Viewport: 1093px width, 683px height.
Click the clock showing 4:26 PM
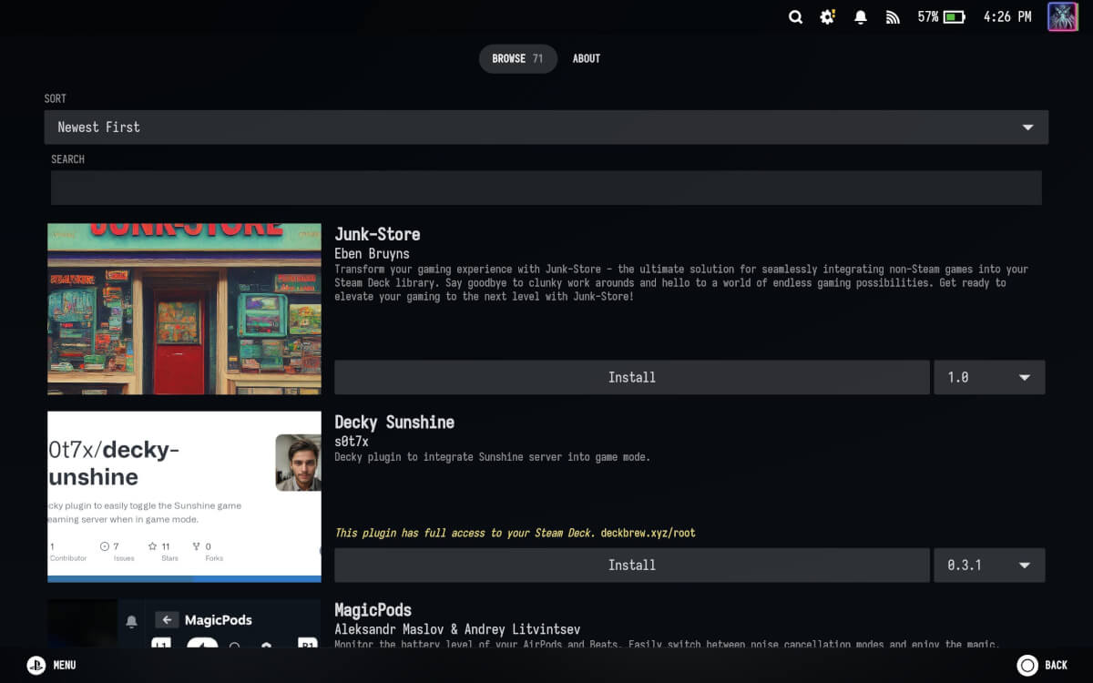tap(1007, 16)
